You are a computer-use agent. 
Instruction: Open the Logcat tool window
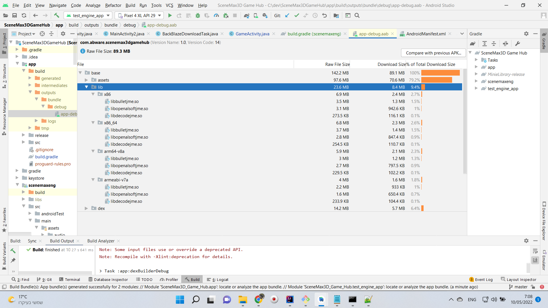coord(217,279)
